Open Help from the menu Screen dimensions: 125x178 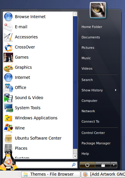tap(85, 154)
